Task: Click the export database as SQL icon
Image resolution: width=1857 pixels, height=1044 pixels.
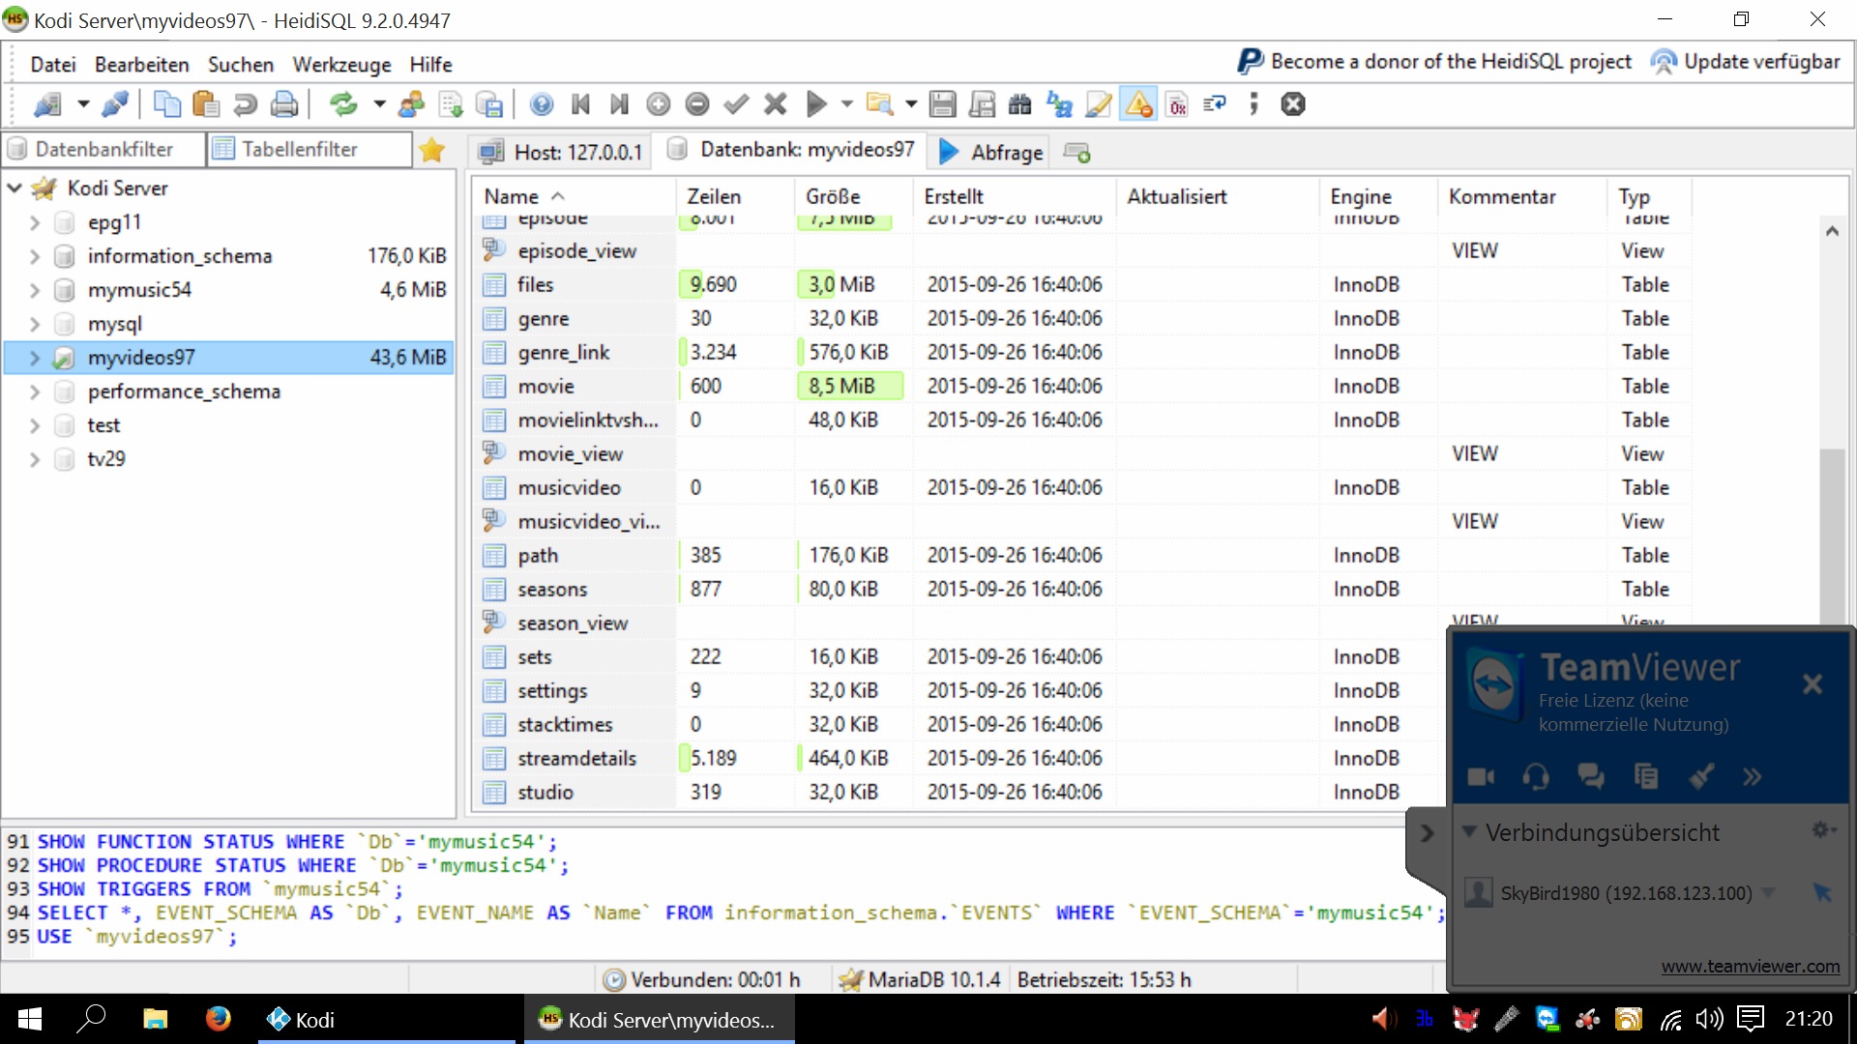Action: pos(489,103)
